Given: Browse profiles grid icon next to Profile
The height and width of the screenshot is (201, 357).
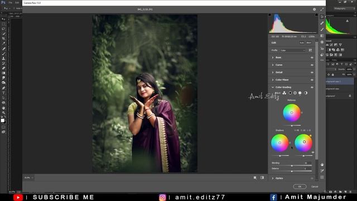Looking at the screenshot, I should (310, 50).
